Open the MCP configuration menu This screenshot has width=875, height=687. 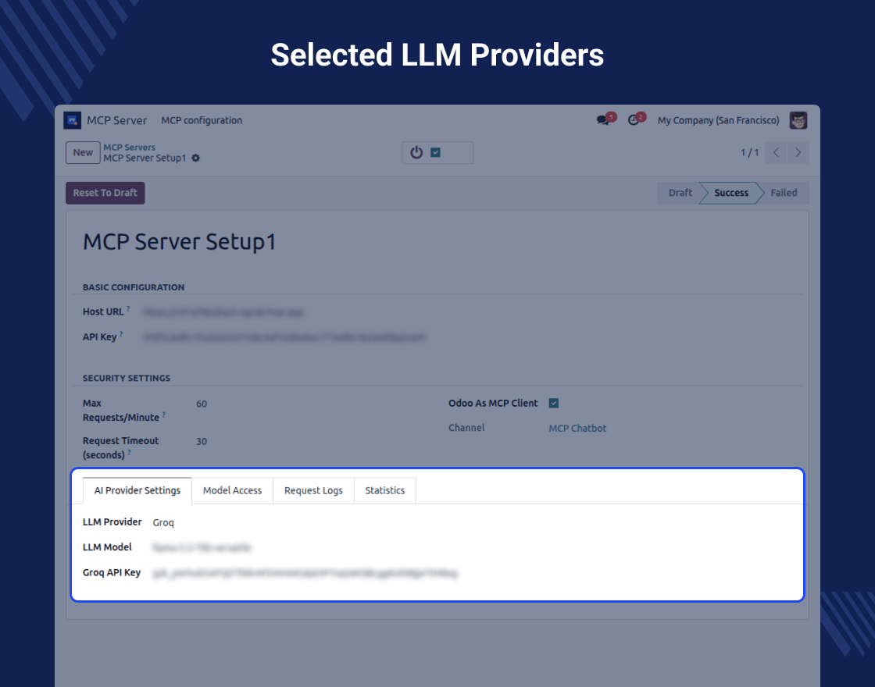pyautogui.click(x=202, y=120)
